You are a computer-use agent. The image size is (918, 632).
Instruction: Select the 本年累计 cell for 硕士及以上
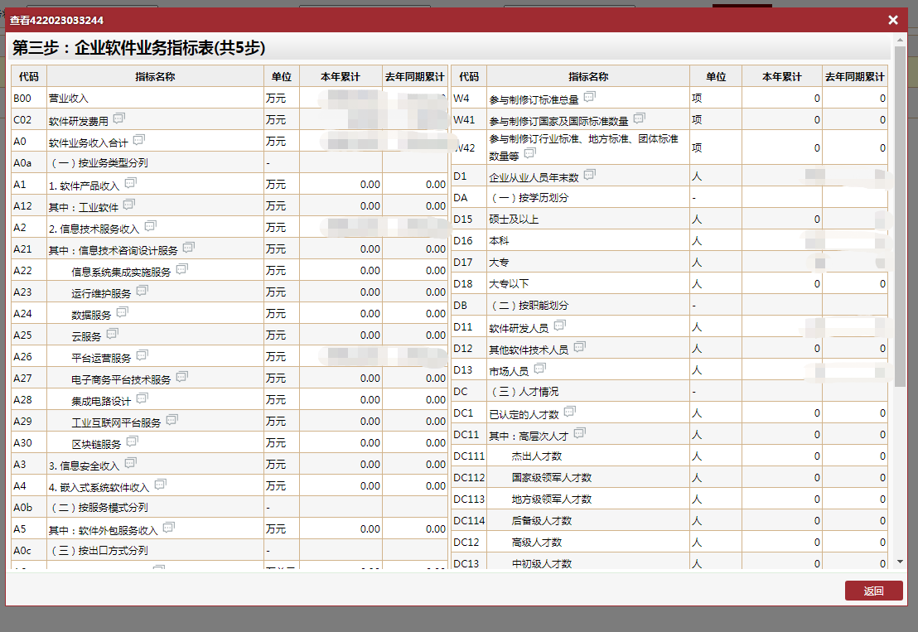point(781,219)
